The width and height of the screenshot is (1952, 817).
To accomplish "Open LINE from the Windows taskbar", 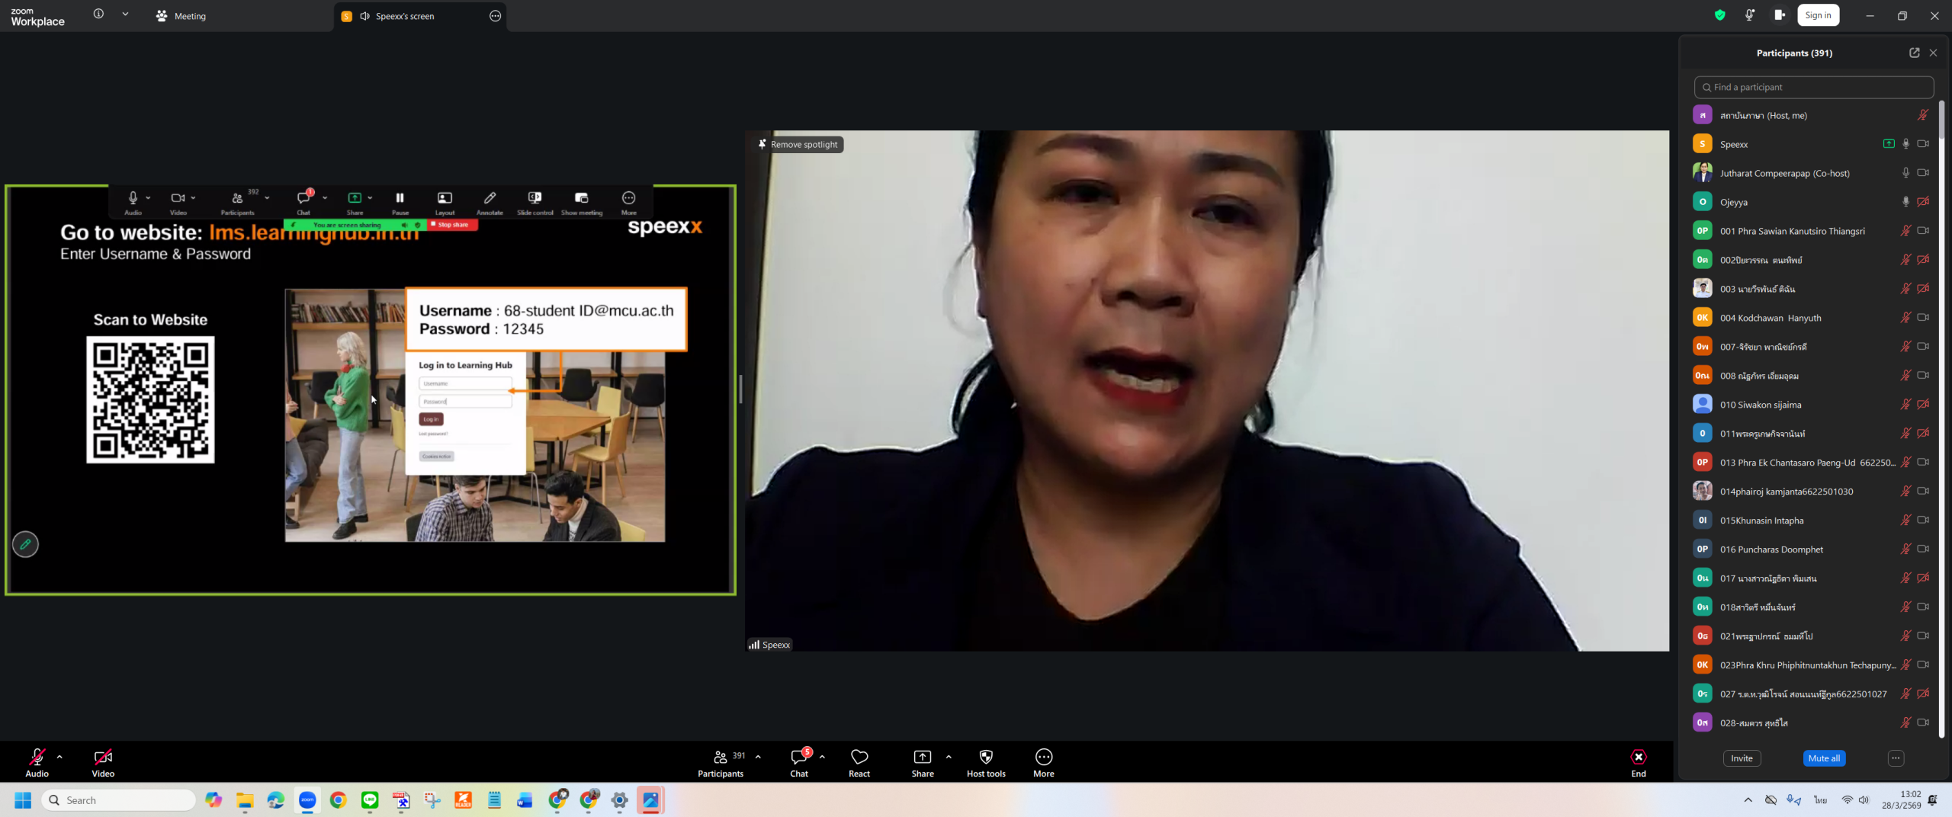I will (370, 800).
